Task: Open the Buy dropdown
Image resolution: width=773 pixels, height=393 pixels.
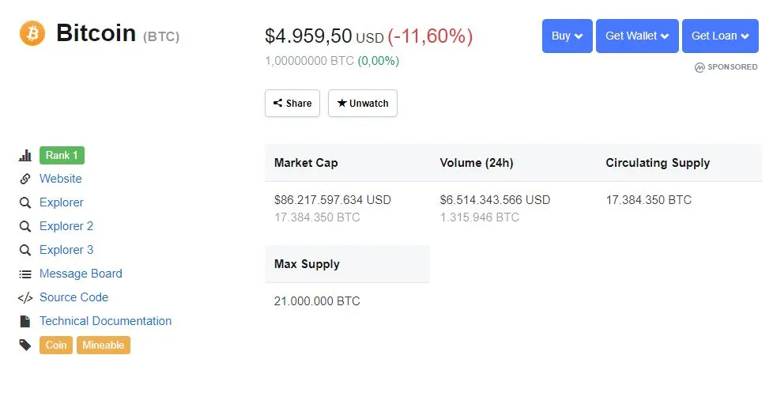Action: click(x=567, y=36)
